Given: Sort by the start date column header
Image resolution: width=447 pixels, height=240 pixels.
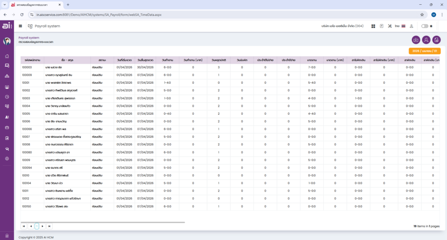Looking at the screenshot, I should 124,60.
